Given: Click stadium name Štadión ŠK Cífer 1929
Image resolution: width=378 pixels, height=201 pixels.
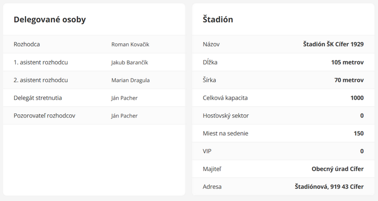Looking at the screenshot, I should 334,44.
